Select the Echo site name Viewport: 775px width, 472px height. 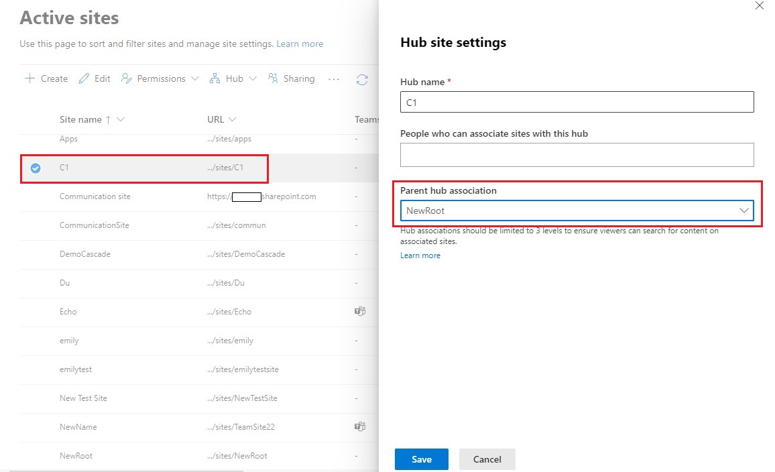pyautogui.click(x=68, y=312)
